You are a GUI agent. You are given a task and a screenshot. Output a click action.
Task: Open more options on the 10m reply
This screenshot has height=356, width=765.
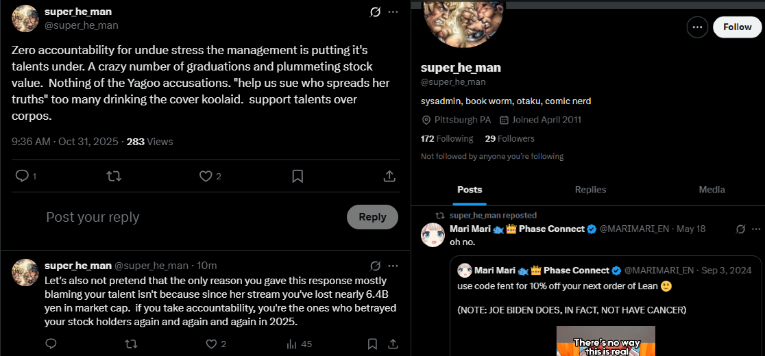click(x=393, y=266)
